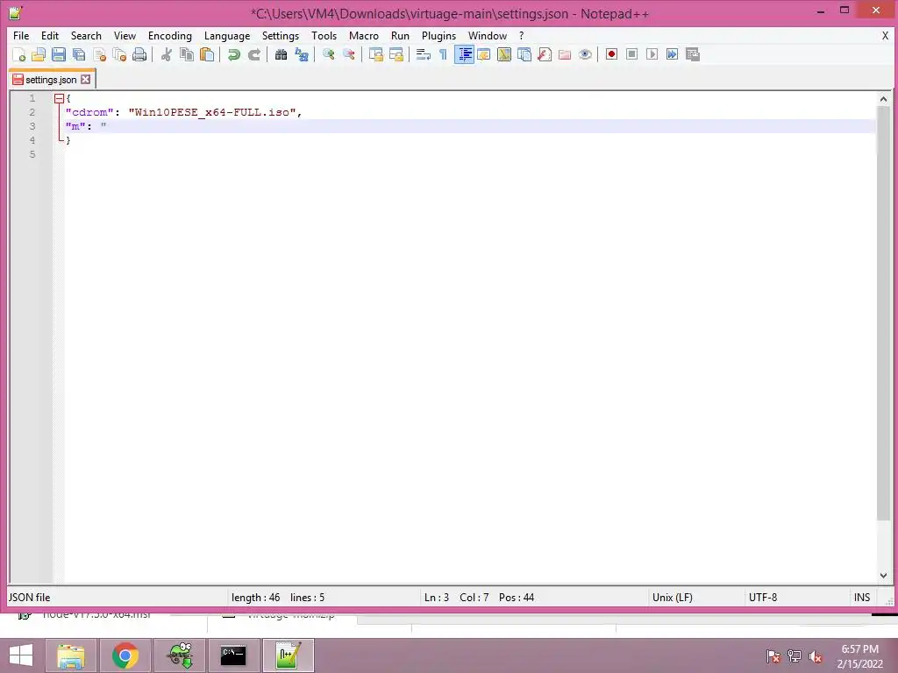898x673 pixels.
Task: Save the recorded macro icon
Action: coord(693,54)
